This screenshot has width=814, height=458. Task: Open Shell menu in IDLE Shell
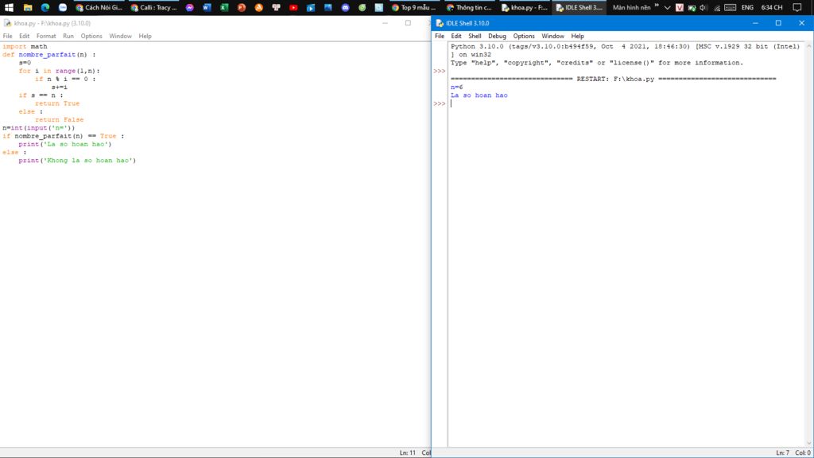[x=475, y=36]
